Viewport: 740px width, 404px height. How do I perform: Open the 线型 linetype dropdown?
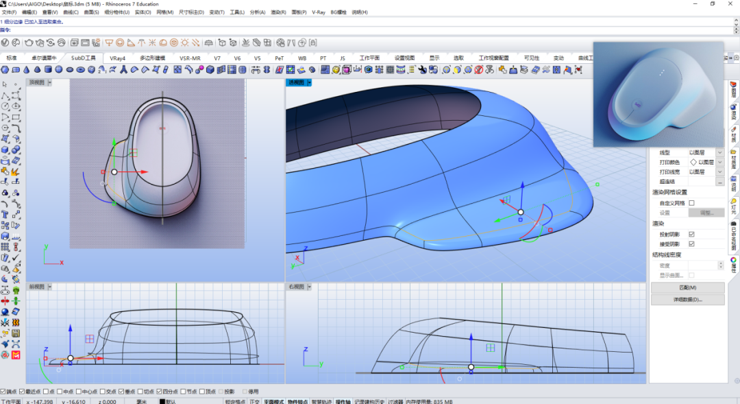click(x=719, y=152)
